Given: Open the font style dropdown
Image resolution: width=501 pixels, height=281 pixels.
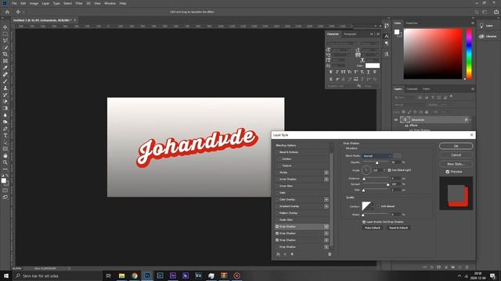Looking at the screenshot, I should [x=369, y=43].
